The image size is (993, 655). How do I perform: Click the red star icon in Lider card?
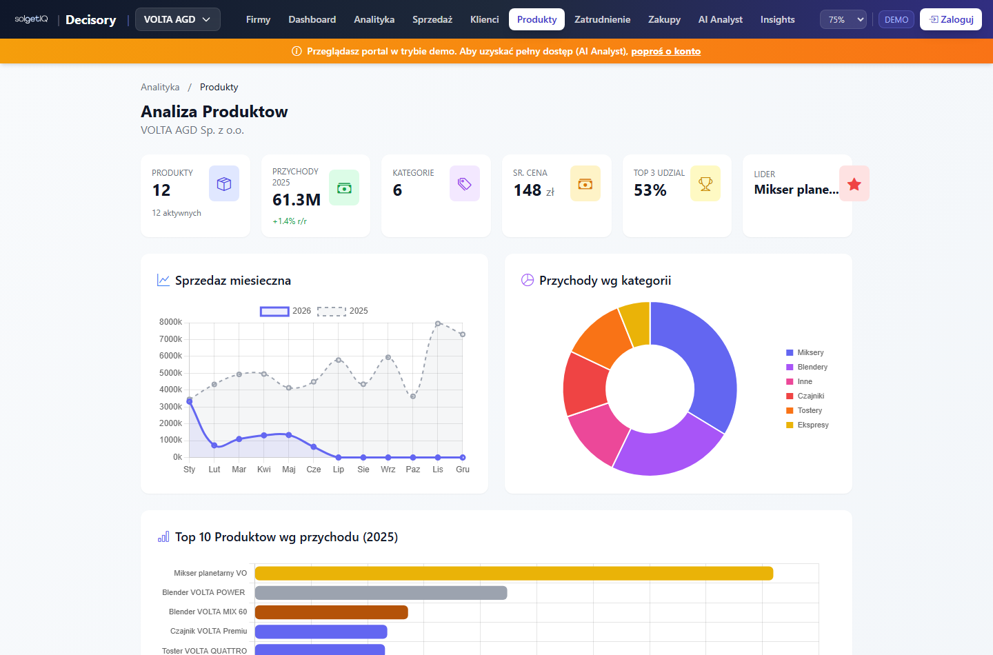click(x=854, y=183)
